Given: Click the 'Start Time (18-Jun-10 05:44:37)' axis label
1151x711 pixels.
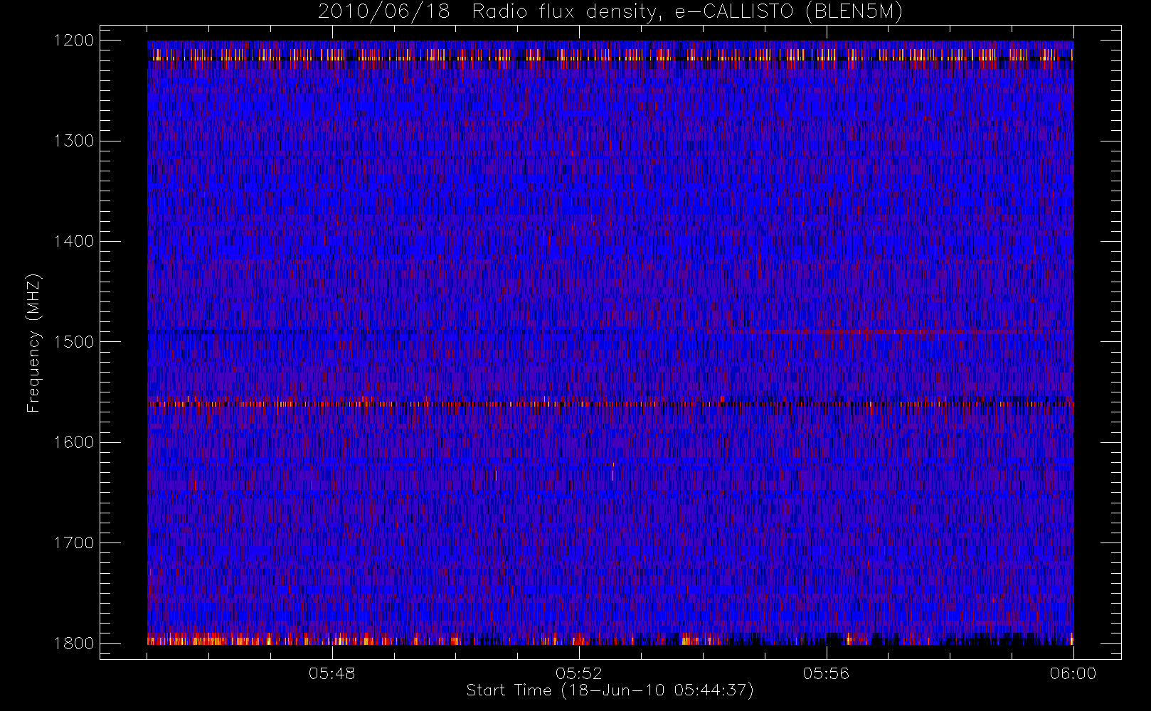Looking at the screenshot, I should coord(610,690).
